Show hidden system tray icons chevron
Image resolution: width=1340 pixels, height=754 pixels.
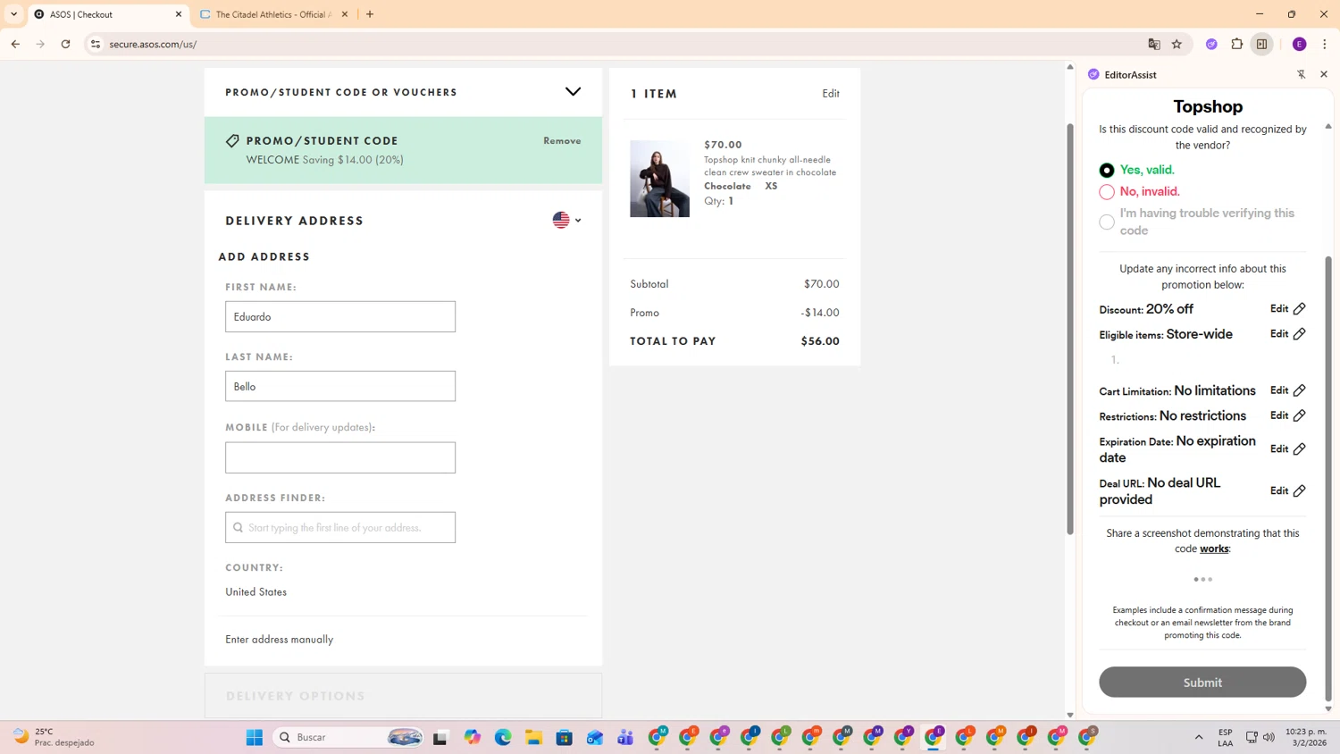(x=1199, y=737)
